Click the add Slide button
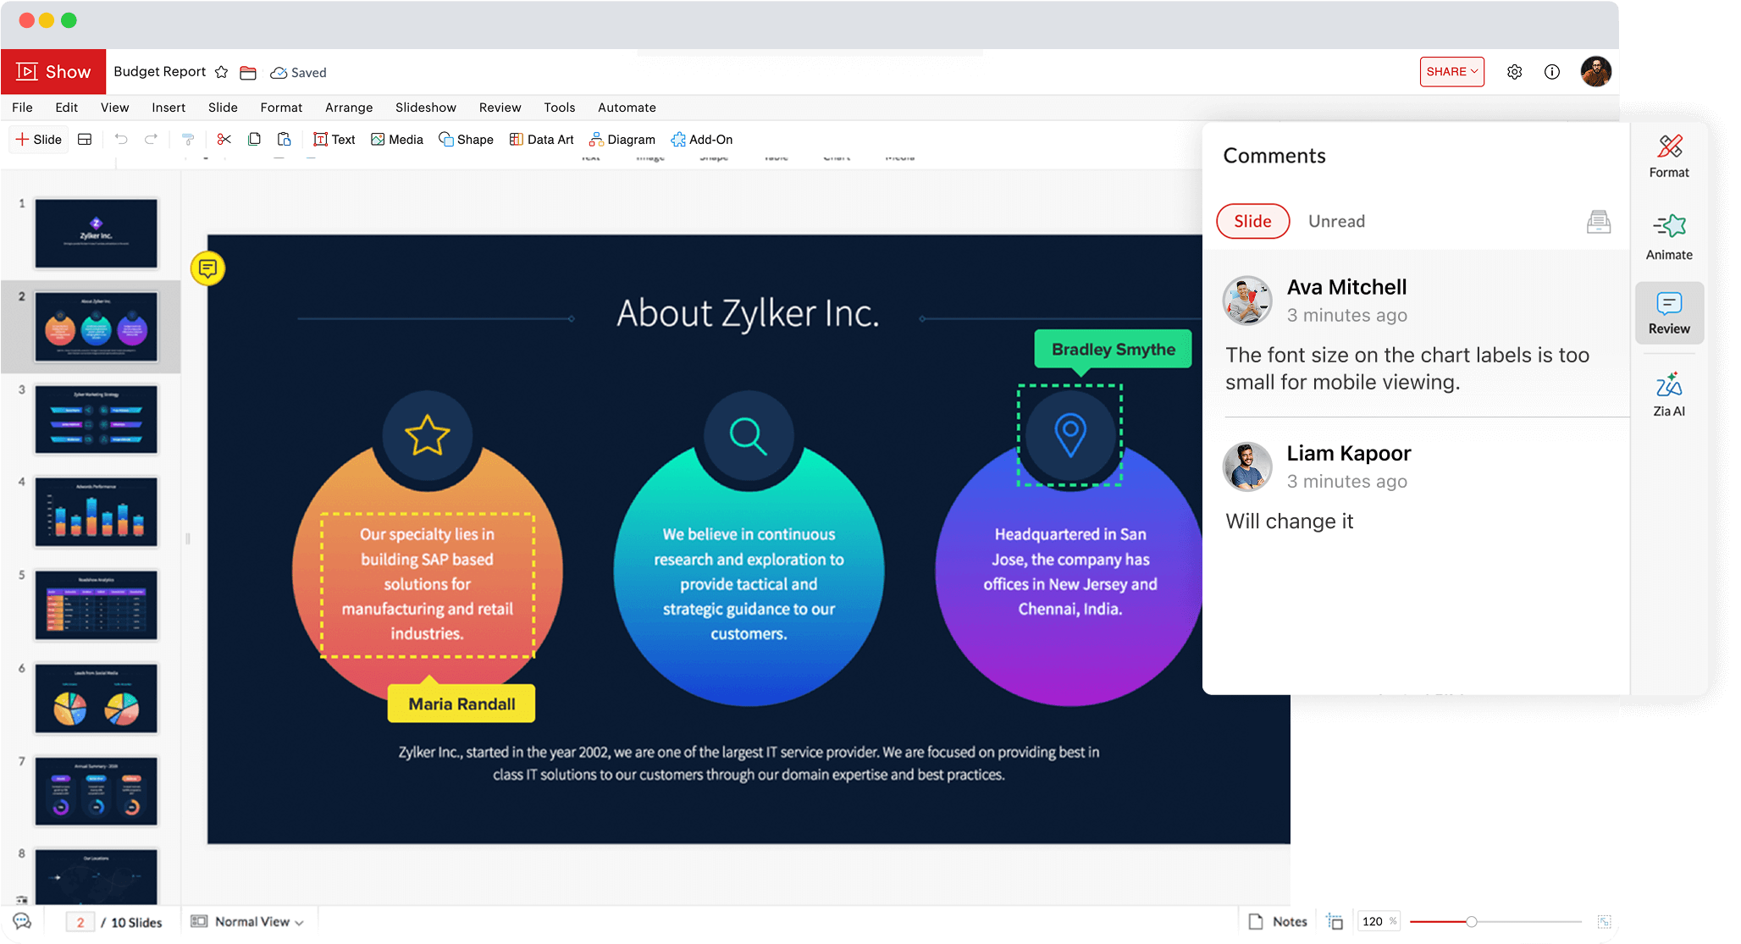 39,140
